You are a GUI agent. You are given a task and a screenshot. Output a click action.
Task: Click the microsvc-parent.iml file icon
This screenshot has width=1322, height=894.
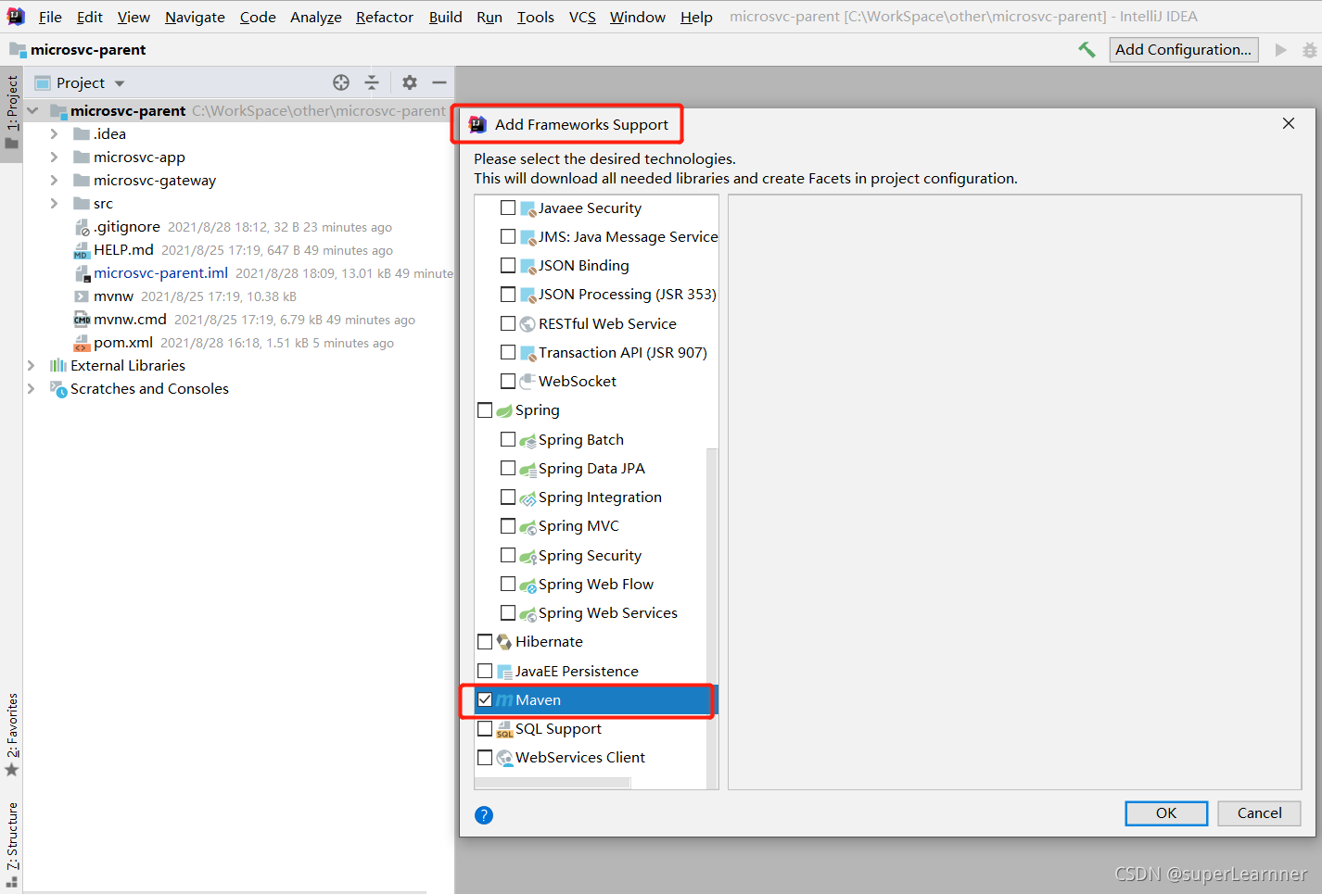82,273
